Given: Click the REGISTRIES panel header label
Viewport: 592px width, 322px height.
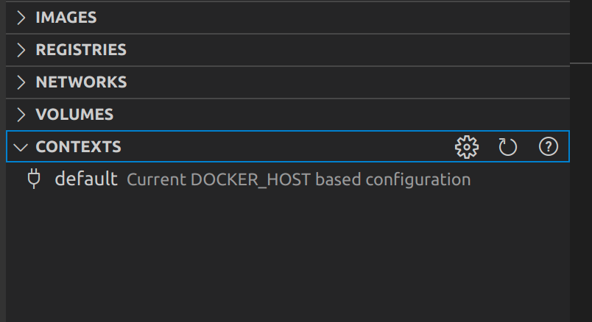Looking at the screenshot, I should click(81, 50).
